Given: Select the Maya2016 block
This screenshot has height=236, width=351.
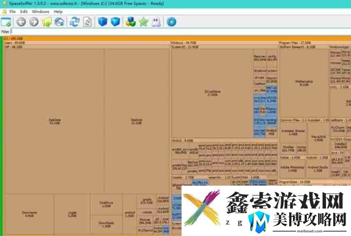Looking at the screenshot, I should [318, 138].
